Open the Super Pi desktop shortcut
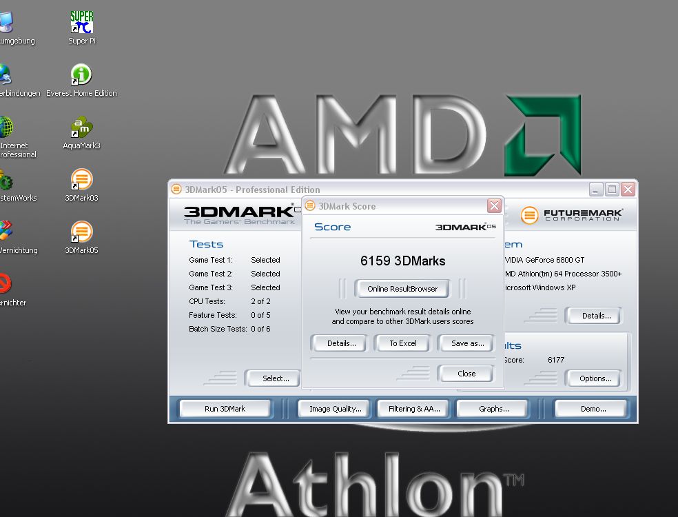The width and height of the screenshot is (678, 517). pos(82,28)
